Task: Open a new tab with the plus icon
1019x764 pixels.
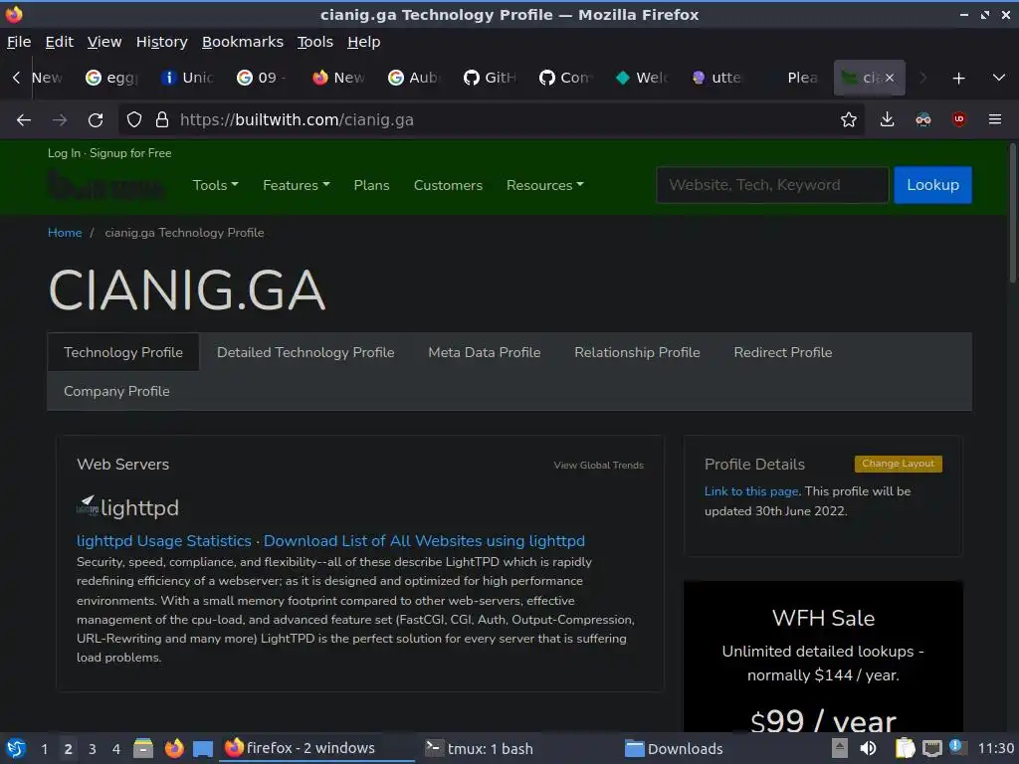Action: point(958,78)
